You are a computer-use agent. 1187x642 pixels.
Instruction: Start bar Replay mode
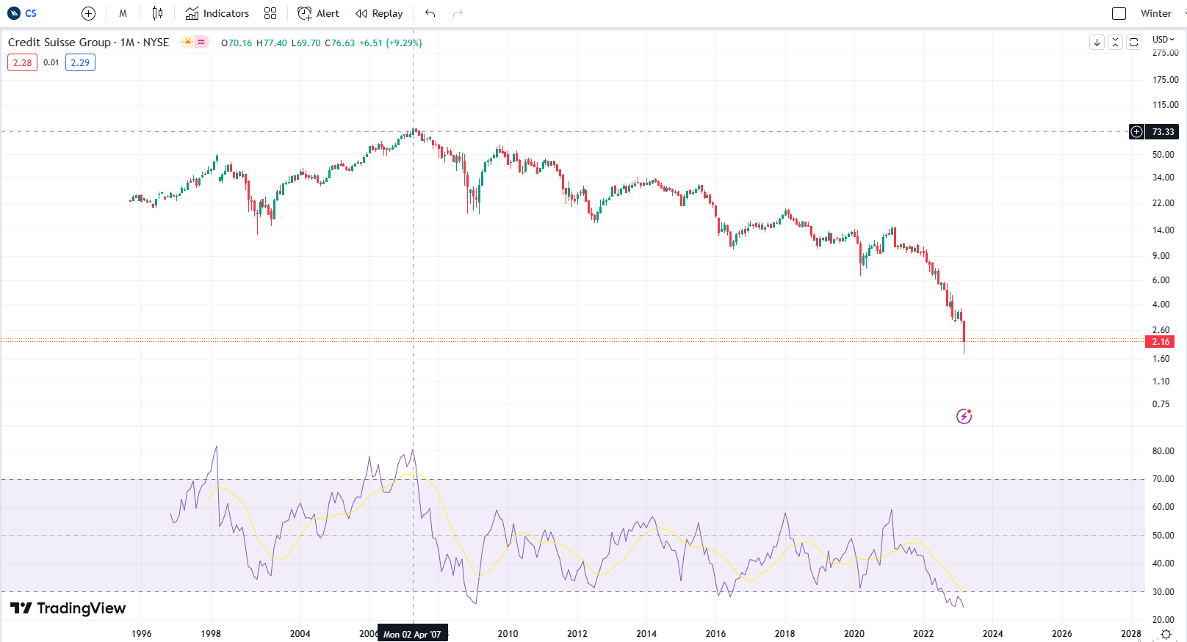pos(379,13)
